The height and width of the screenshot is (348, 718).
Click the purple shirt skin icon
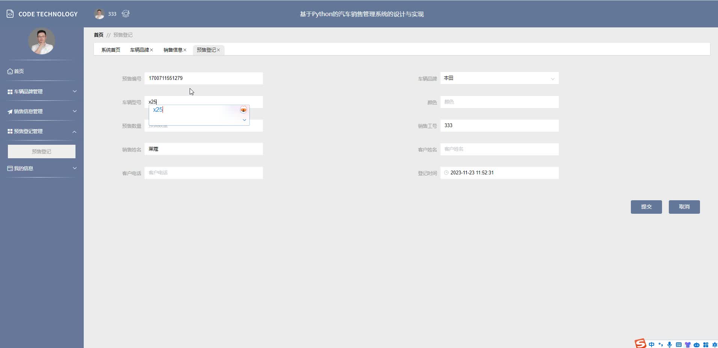click(x=688, y=344)
